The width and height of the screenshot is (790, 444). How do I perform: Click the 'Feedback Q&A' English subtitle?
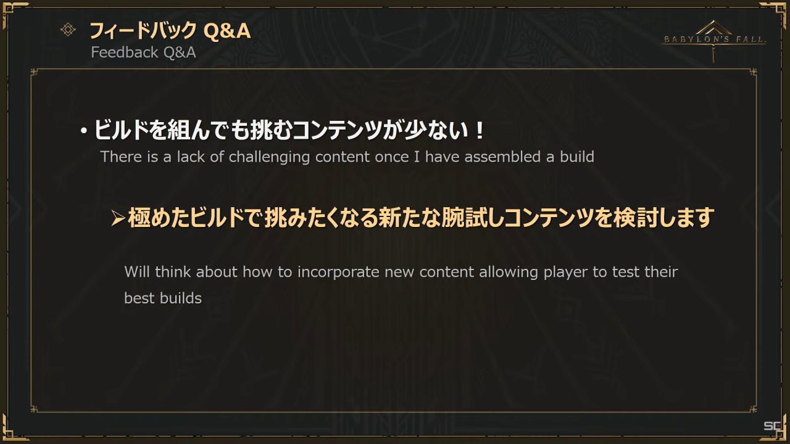[x=143, y=52]
